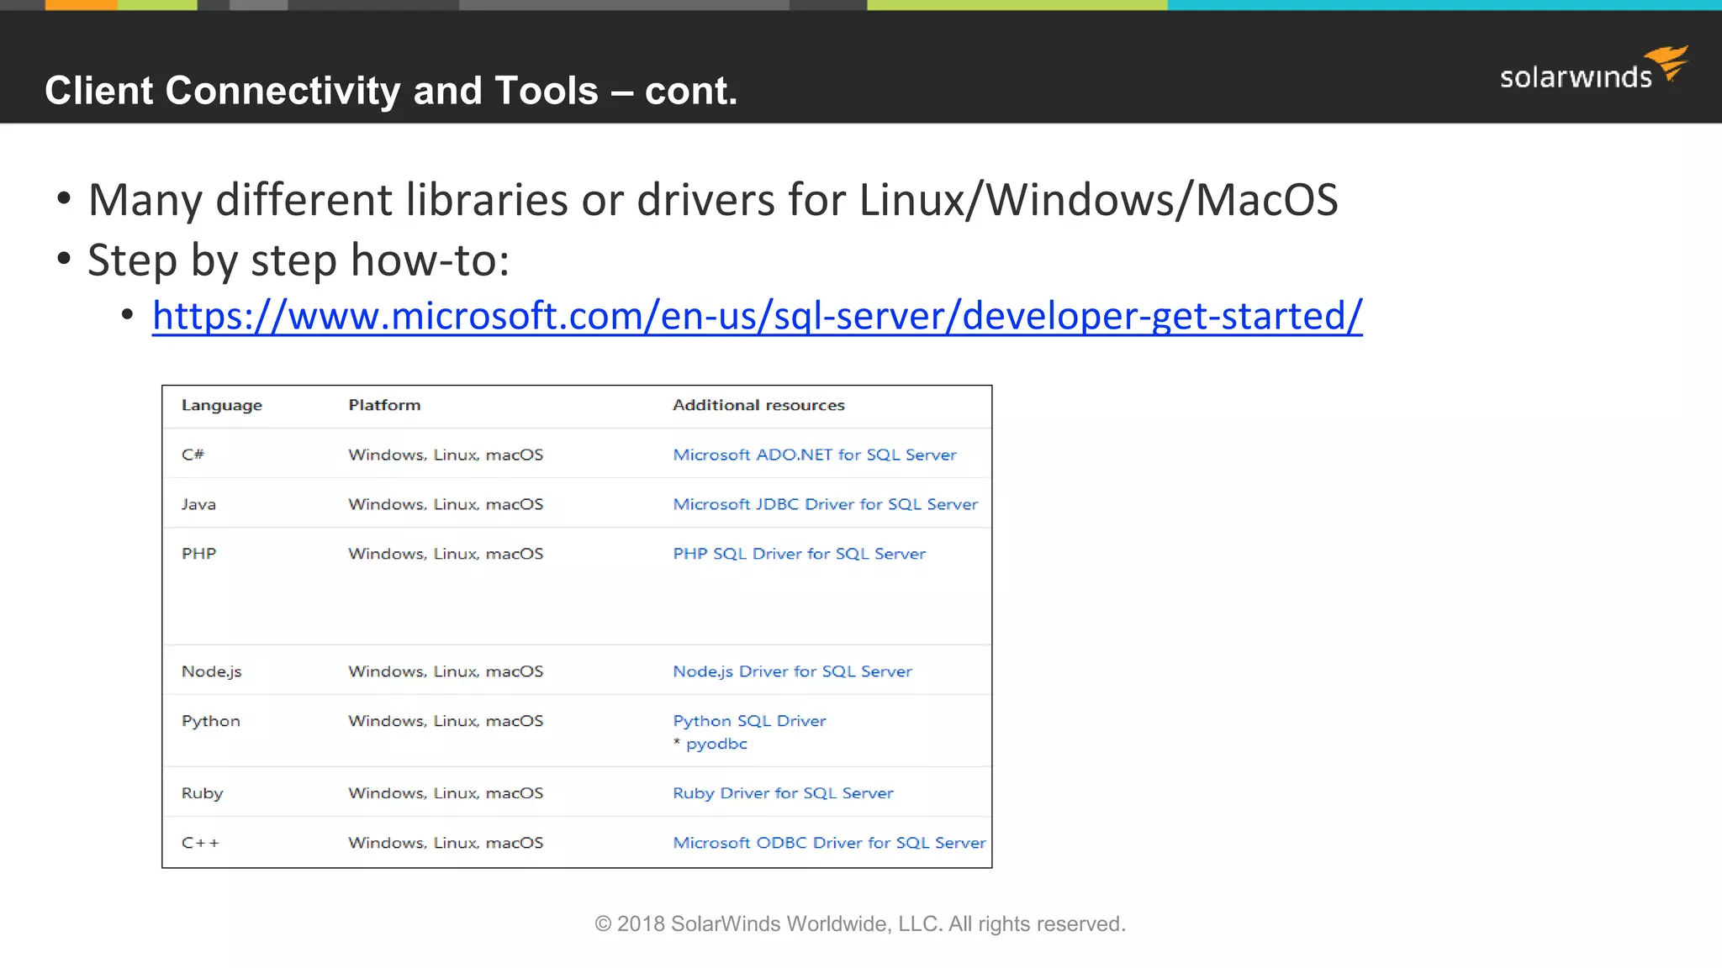
Task: Click the slide title Client Connectivity and Tools
Action: tap(391, 91)
